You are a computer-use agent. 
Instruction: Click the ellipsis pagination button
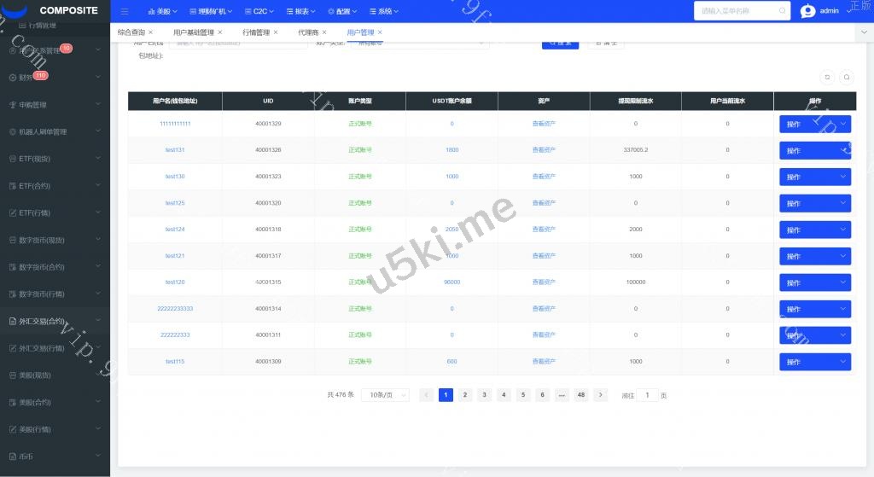[x=562, y=395]
